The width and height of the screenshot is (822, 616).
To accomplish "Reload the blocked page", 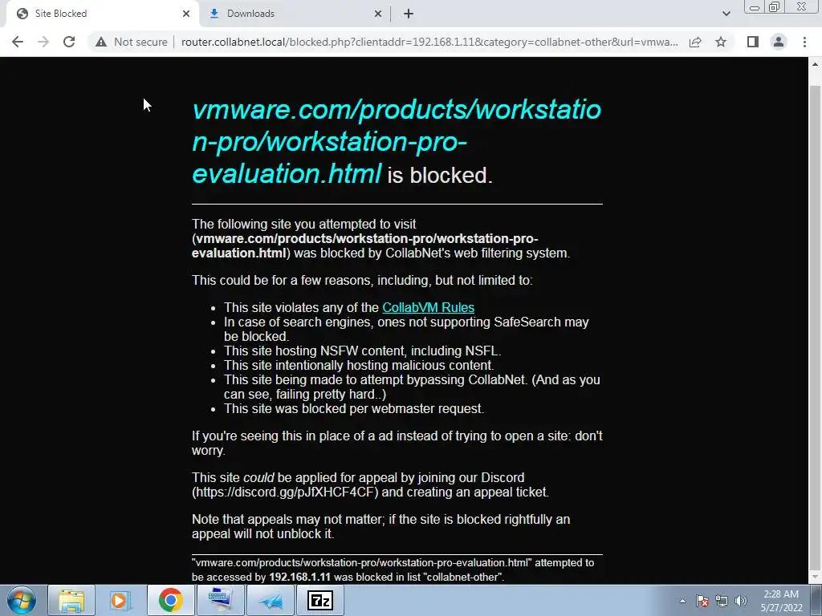I will (x=69, y=42).
